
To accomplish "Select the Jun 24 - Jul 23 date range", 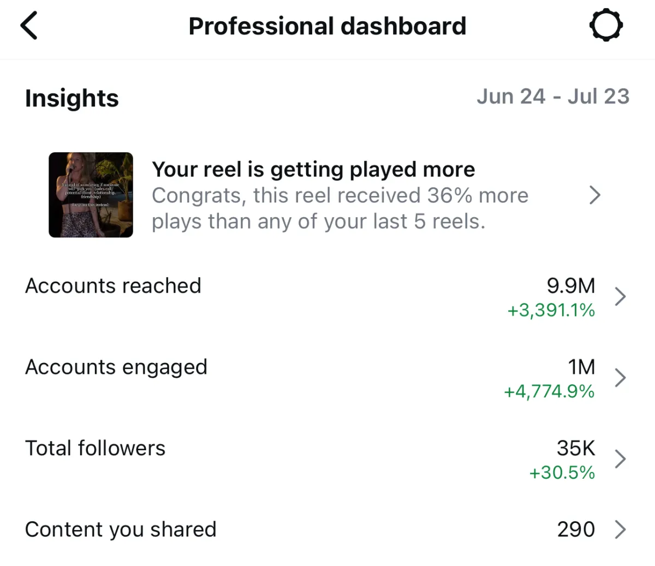I will tap(553, 97).
